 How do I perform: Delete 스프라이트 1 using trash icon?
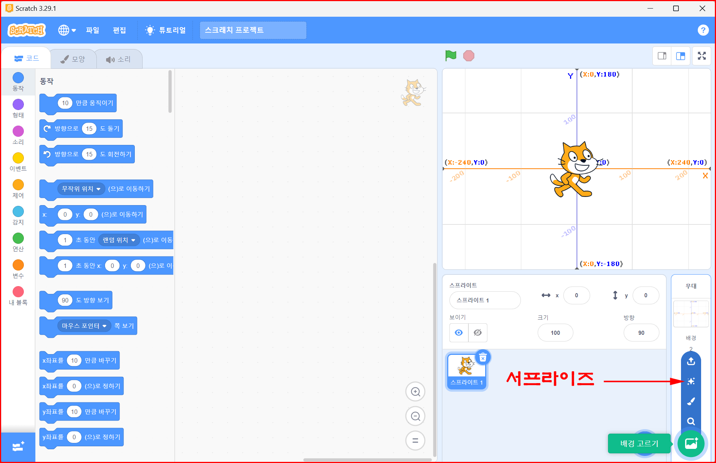tap(483, 358)
